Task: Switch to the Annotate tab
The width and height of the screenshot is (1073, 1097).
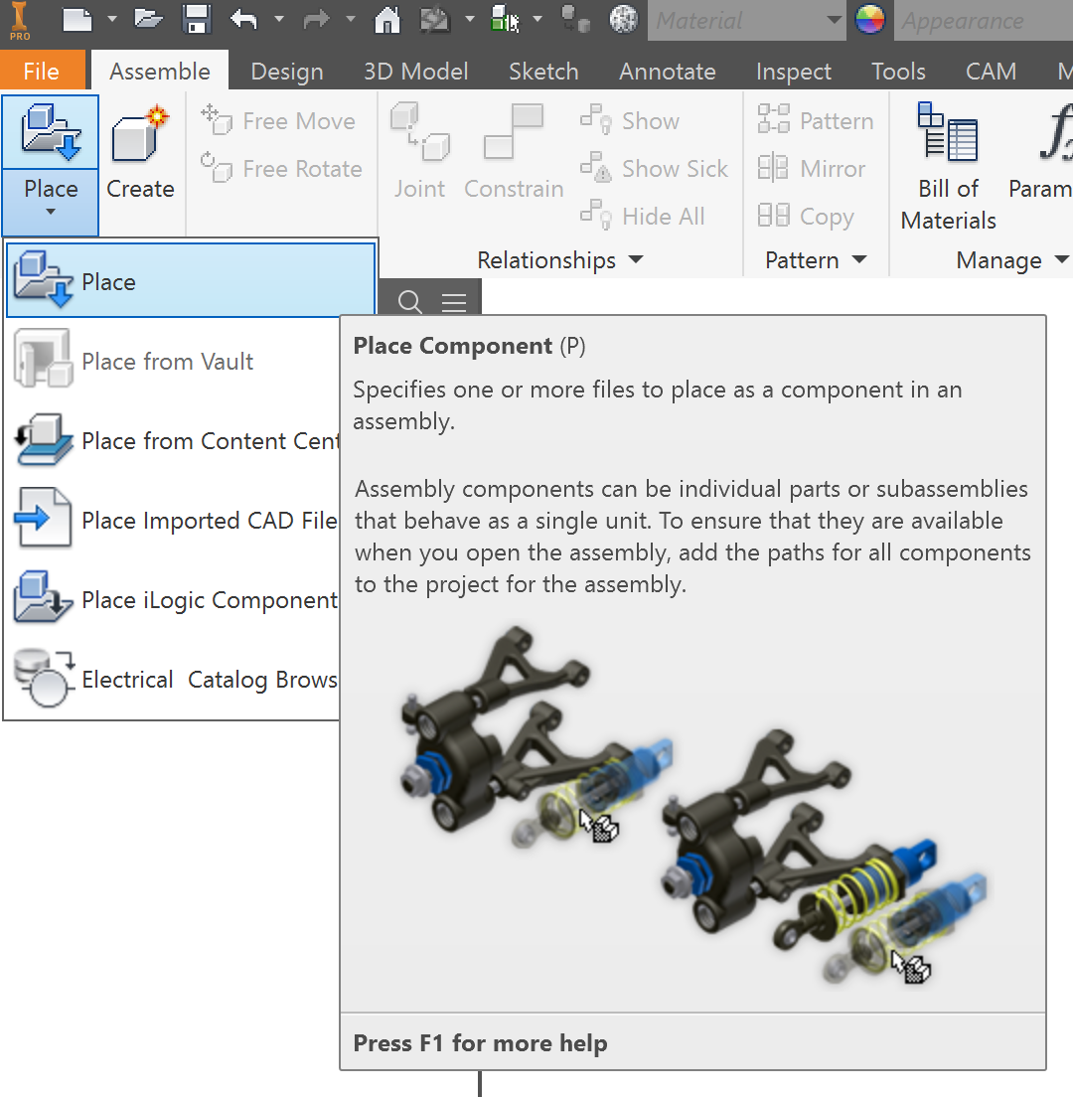Action: (x=667, y=71)
